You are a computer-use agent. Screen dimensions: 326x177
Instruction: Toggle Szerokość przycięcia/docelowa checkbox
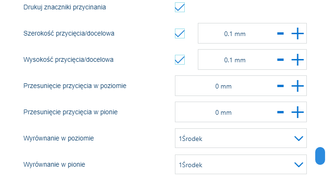(180, 34)
